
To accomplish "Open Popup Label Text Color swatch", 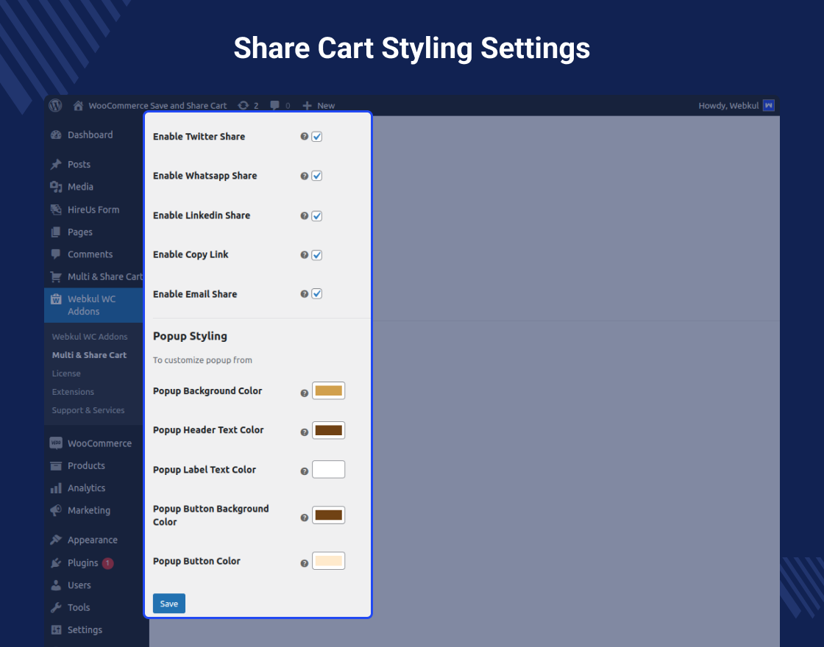I will (328, 470).
